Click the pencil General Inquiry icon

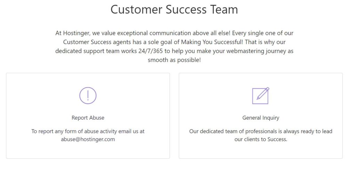coord(261,95)
